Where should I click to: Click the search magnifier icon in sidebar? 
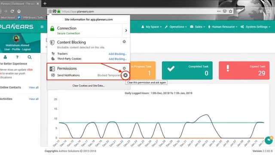30,57
